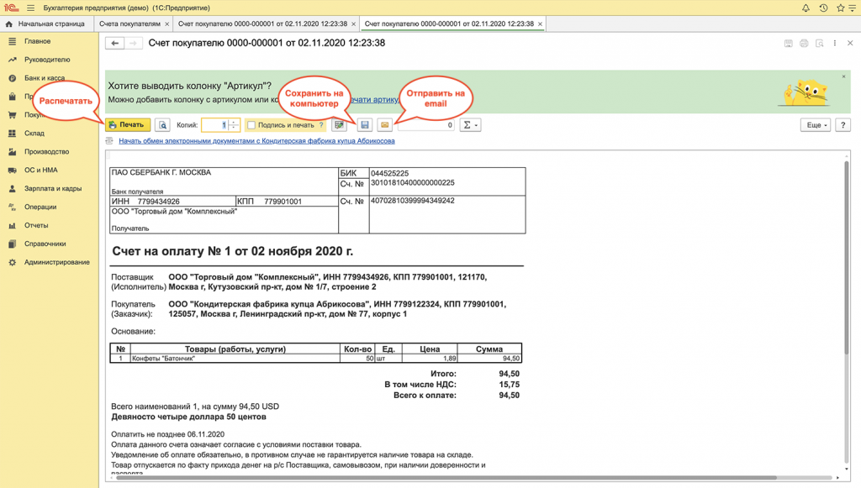
Task: Click the Справочники book icon
Action: tap(12, 244)
